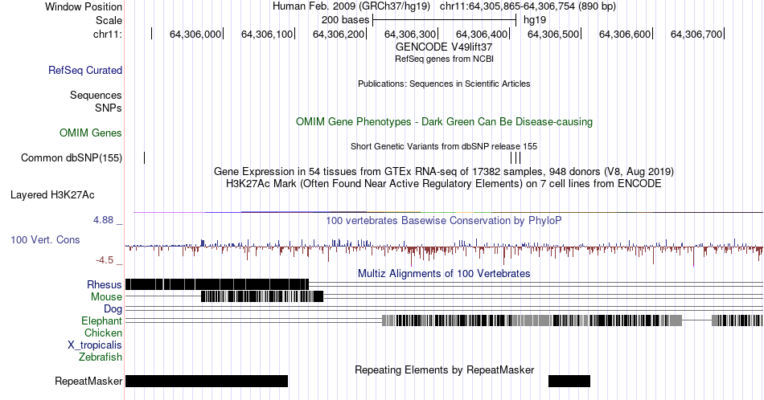Click the small right RepeatMasker block
764x400 pixels.
(569, 381)
